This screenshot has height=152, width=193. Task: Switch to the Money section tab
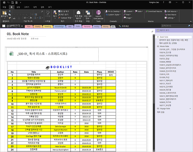[x=106, y=27]
